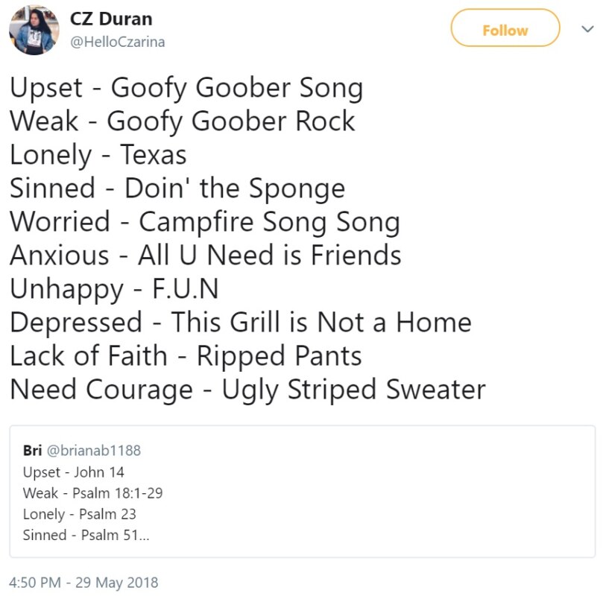Select the 'Lonely - Texas' line
The image size is (603, 596).
tap(98, 156)
